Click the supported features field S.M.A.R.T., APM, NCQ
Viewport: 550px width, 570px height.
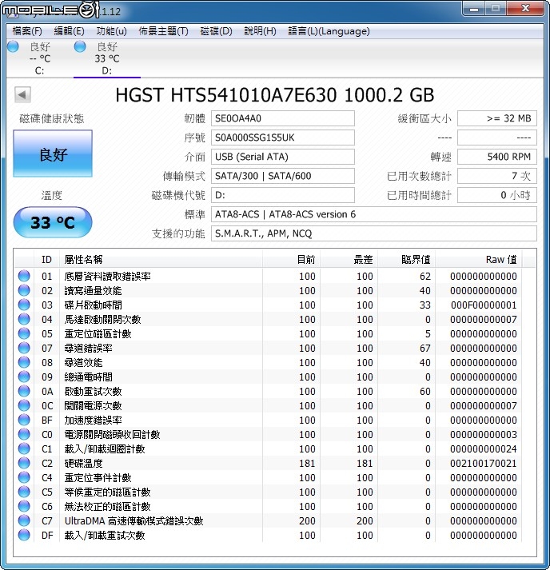click(373, 233)
